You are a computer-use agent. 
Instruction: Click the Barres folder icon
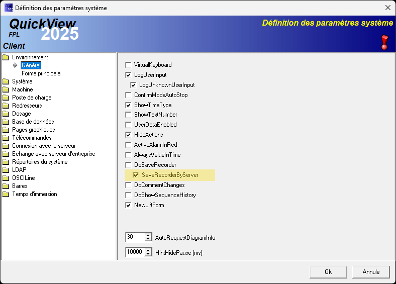[6, 186]
